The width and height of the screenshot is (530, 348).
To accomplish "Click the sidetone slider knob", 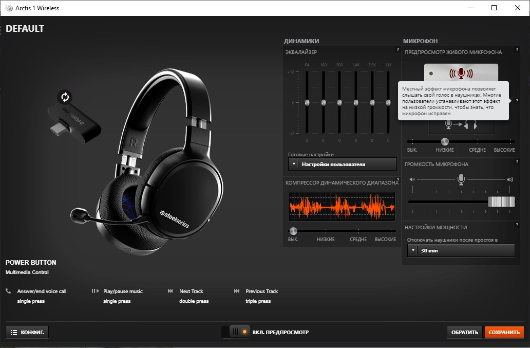I will pyautogui.click(x=445, y=141).
